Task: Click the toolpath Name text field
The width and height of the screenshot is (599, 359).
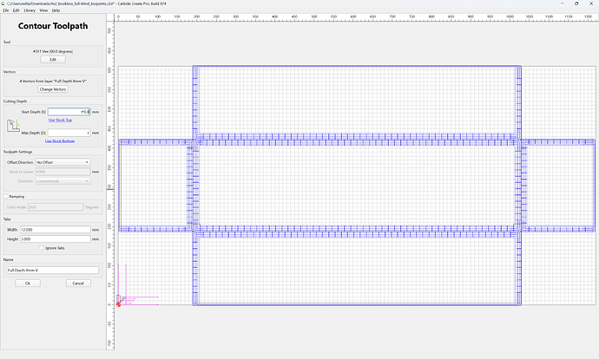Action: point(53,270)
